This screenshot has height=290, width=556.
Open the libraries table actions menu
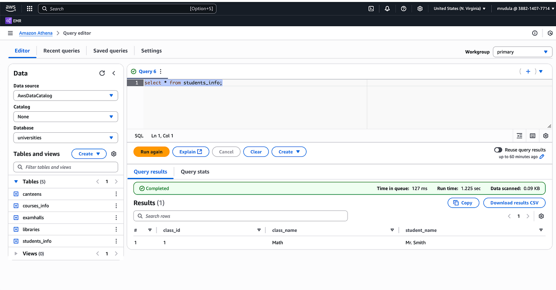(x=116, y=229)
